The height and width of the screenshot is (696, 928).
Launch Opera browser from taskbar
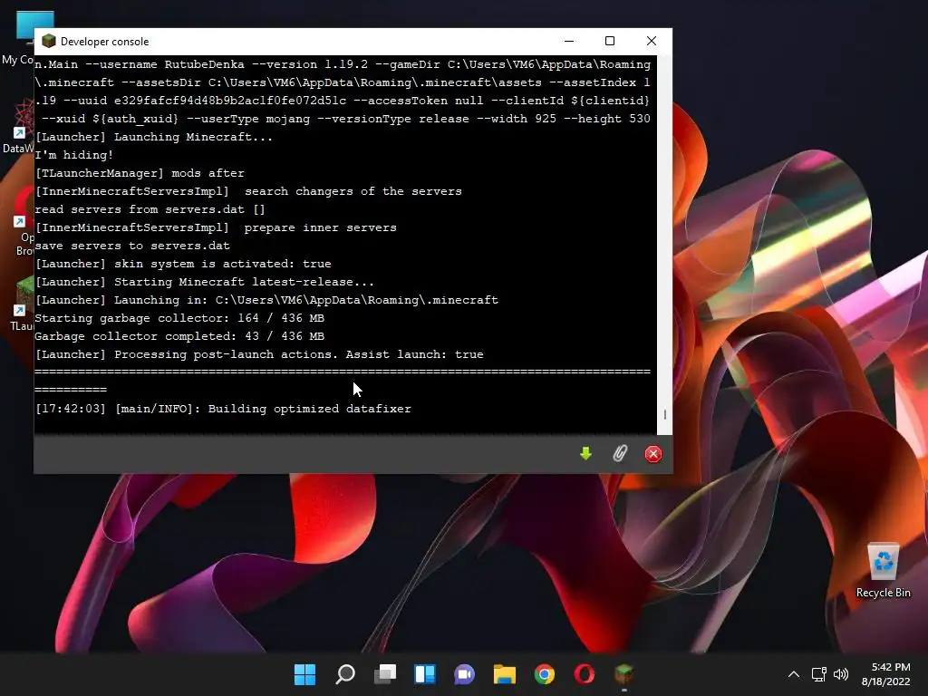(x=585, y=674)
